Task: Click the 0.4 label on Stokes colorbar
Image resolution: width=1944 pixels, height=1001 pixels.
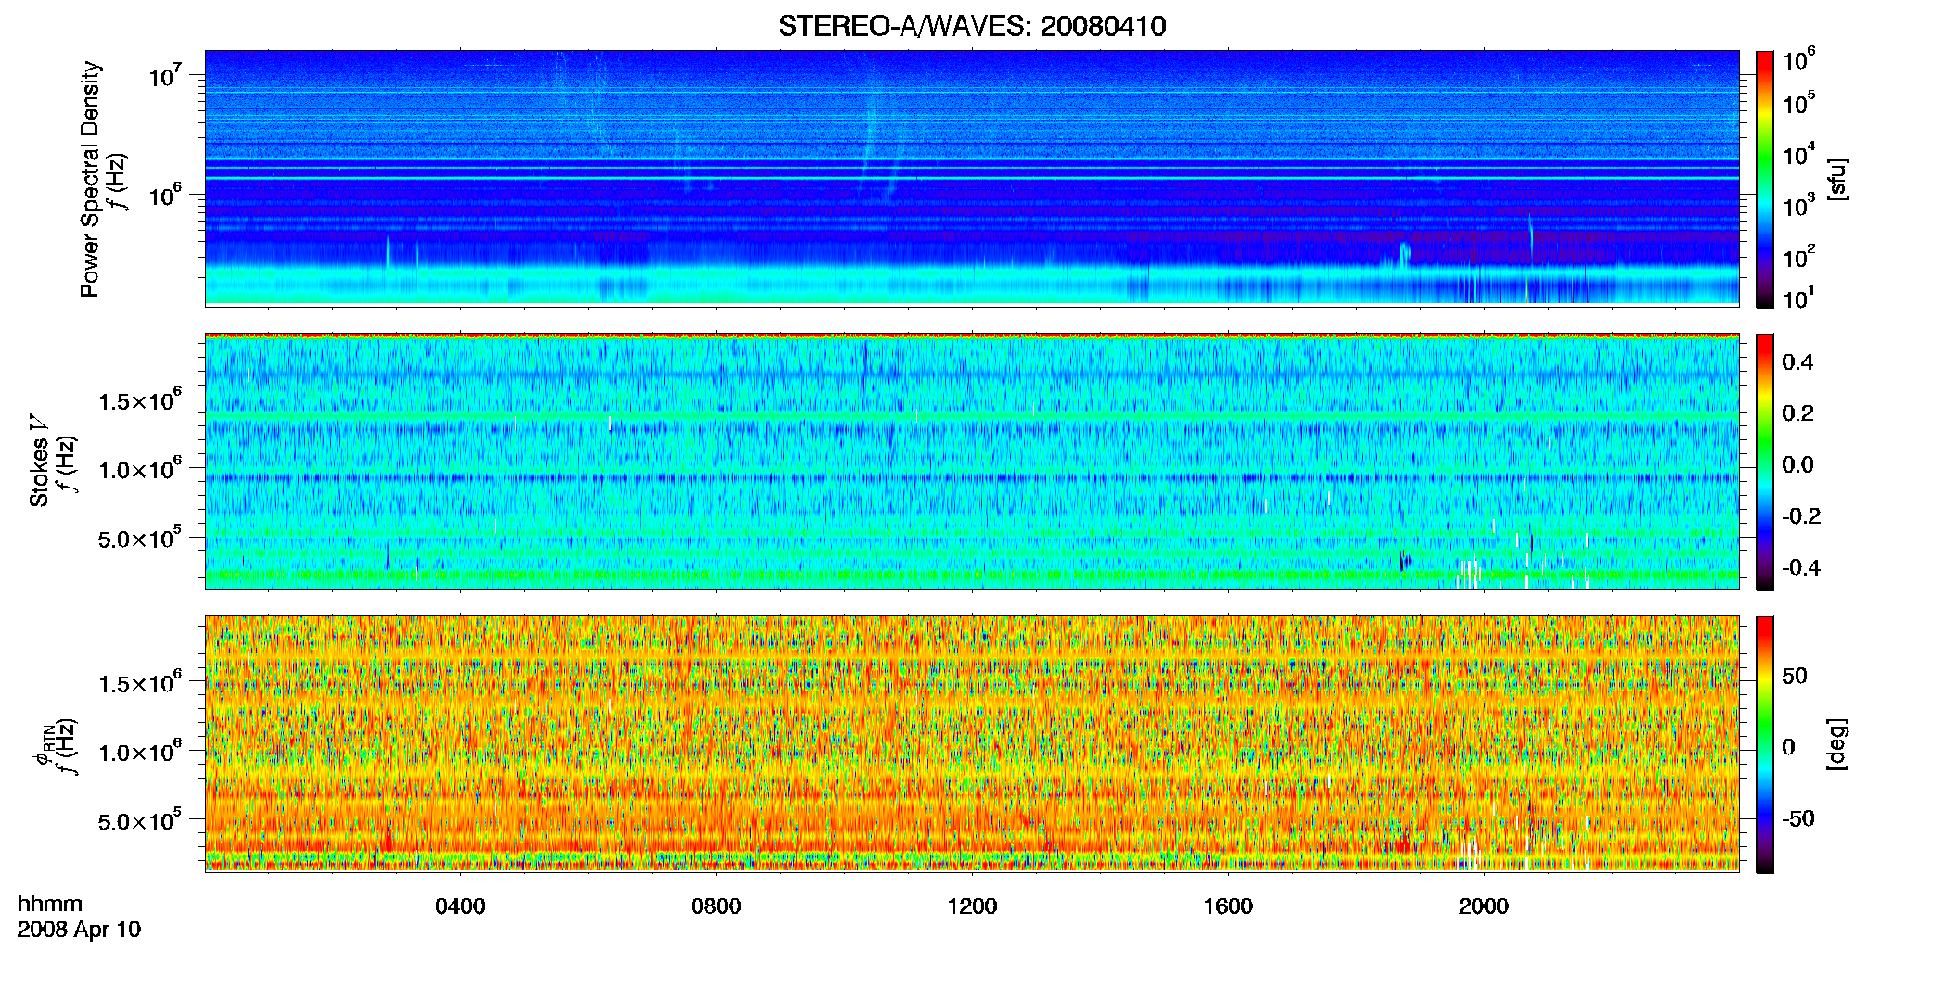Action: pos(1797,362)
